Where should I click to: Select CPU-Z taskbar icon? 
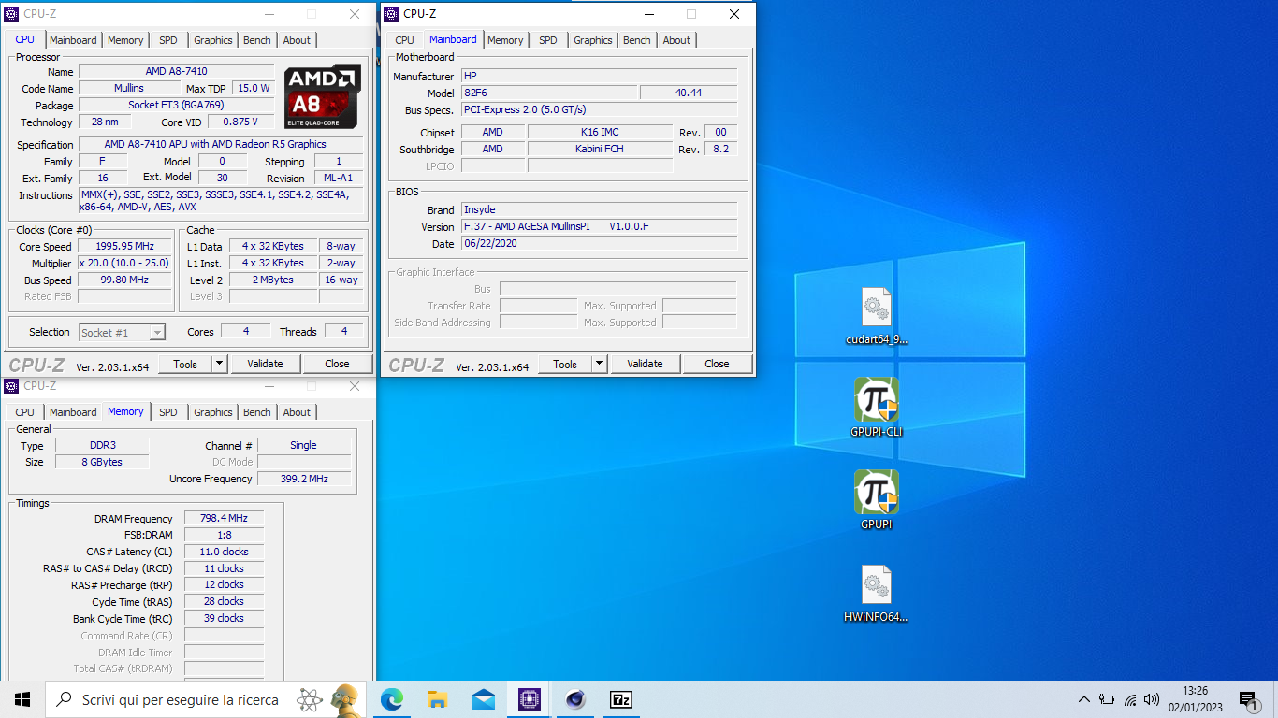pos(530,699)
